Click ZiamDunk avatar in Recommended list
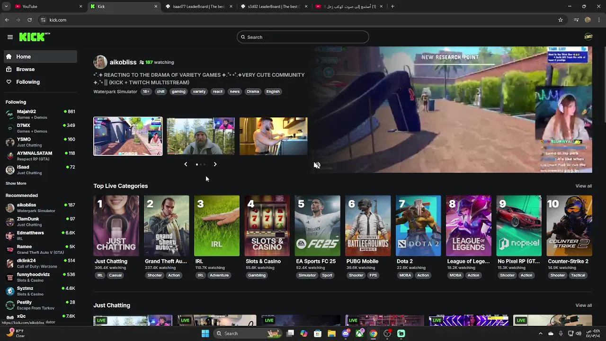The image size is (606, 341). click(x=10, y=222)
